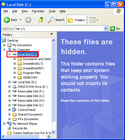Screen dimensions: 125x140
Task: Click the DreamBook(L7) folder icon
Action: [x=20, y=64]
